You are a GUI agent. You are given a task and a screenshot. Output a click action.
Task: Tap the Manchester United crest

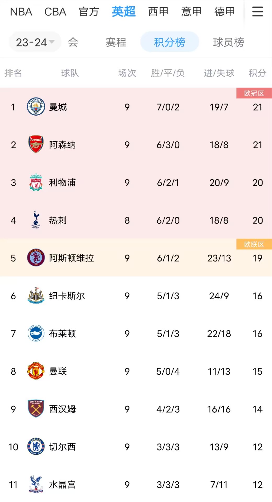click(x=36, y=371)
